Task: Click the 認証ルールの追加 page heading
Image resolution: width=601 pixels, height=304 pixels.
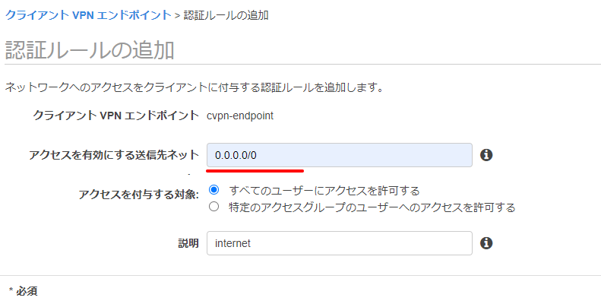Action: [x=90, y=50]
